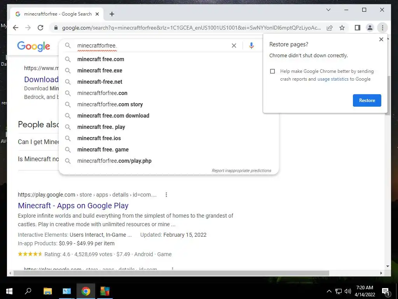Image resolution: width=398 pixels, height=299 pixels.
Task: Open options dots for Google Play result
Action: (x=166, y=195)
